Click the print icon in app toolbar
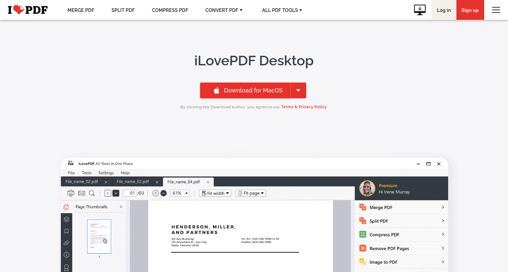508x272 pixels. click(x=71, y=193)
